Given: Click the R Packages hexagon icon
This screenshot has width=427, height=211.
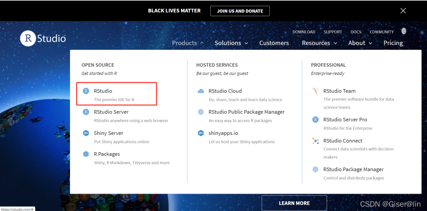Looking at the screenshot, I should (86, 154).
